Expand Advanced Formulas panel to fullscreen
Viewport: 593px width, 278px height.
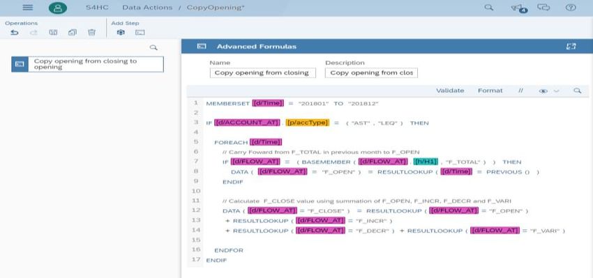[571, 47]
